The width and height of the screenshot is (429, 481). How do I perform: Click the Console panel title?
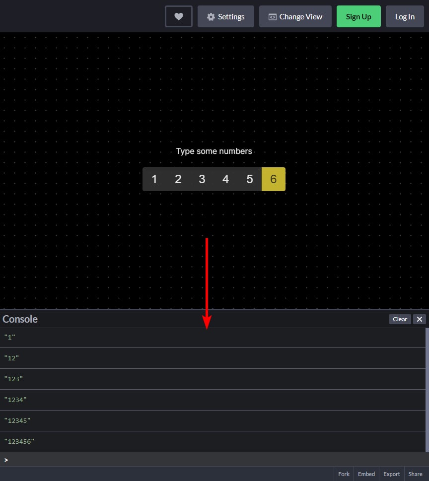[x=20, y=319]
